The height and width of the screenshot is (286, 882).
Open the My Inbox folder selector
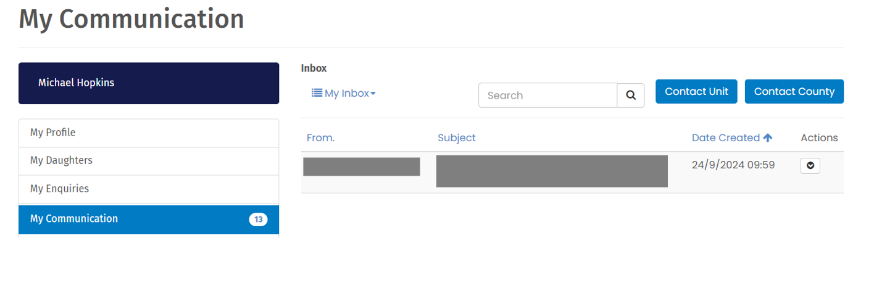coord(344,93)
